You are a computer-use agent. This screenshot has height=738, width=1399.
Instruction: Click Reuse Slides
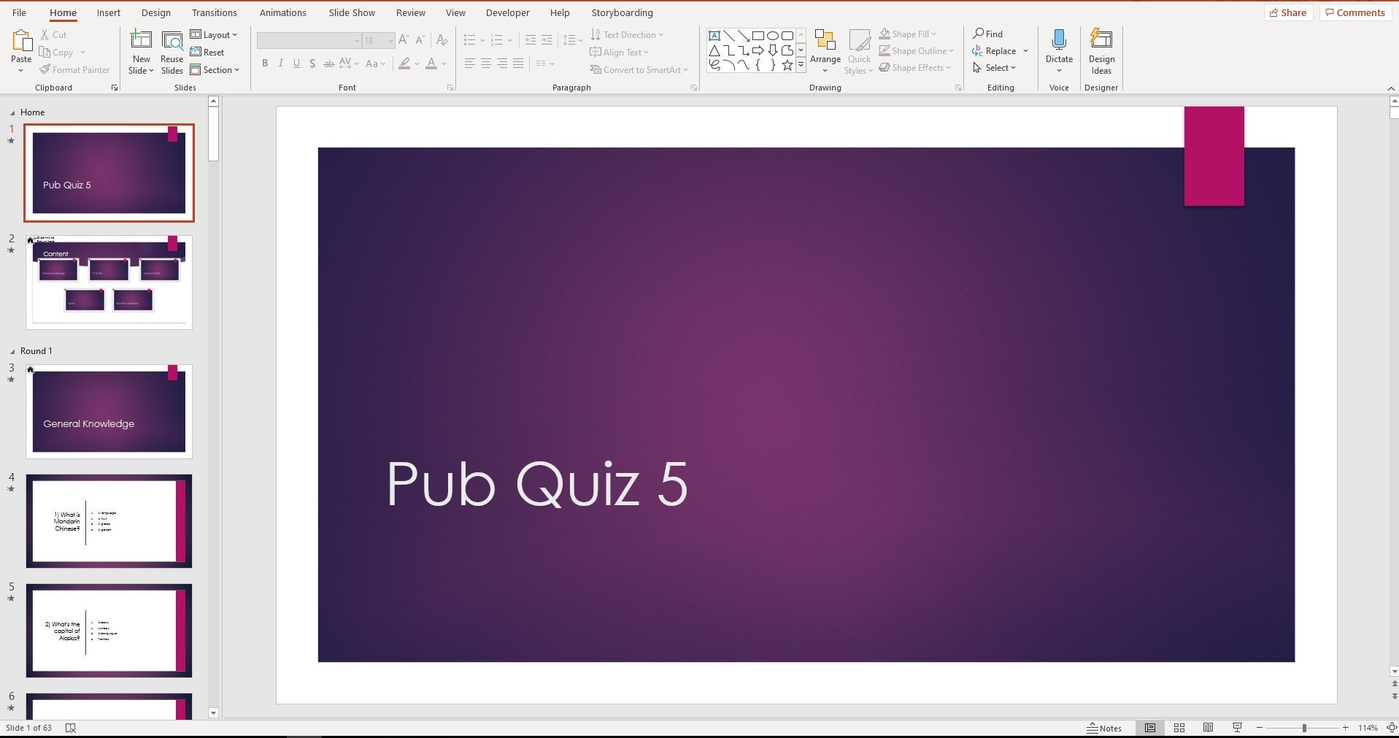pos(171,51)
